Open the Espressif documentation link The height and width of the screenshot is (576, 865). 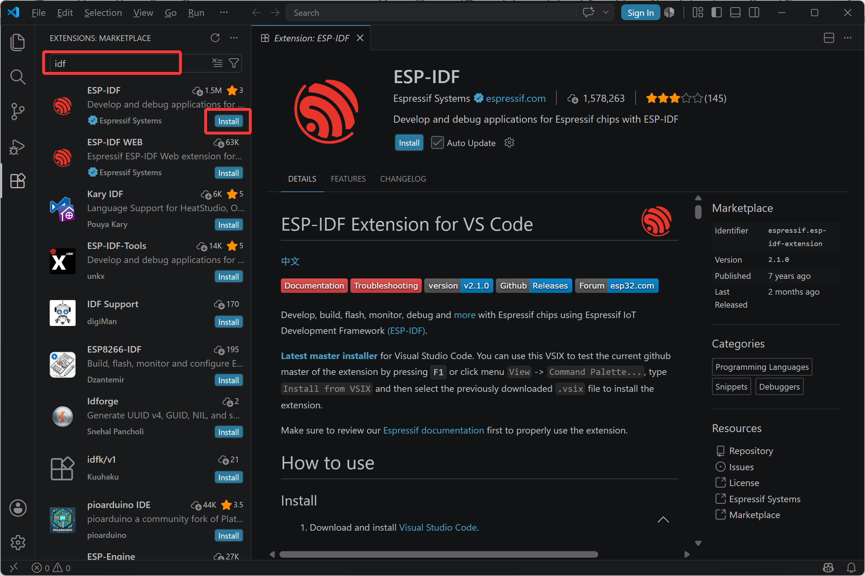[x=434, y=430]
